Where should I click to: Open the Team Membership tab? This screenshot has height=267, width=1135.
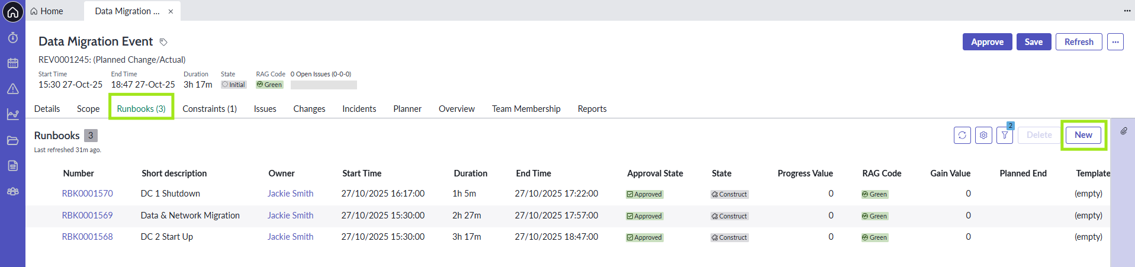(x=526, y=109)
